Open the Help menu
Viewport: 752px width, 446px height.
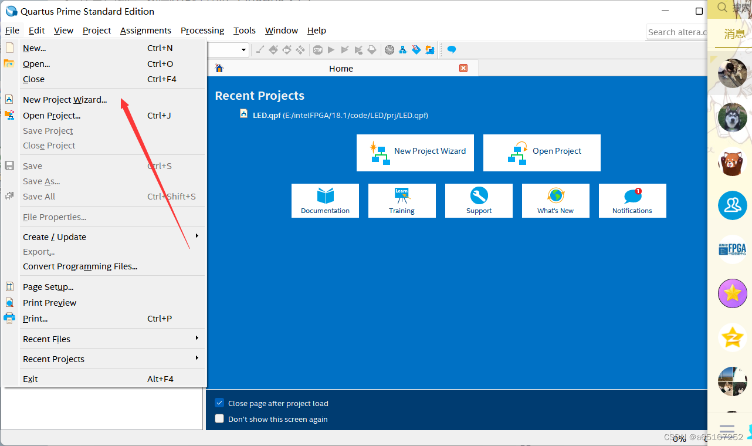coord(317,31)
